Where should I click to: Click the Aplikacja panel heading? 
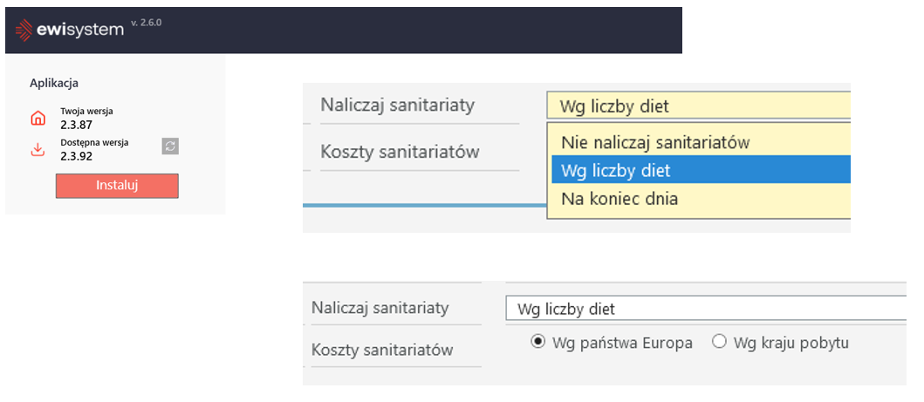(x=54, y=83)
